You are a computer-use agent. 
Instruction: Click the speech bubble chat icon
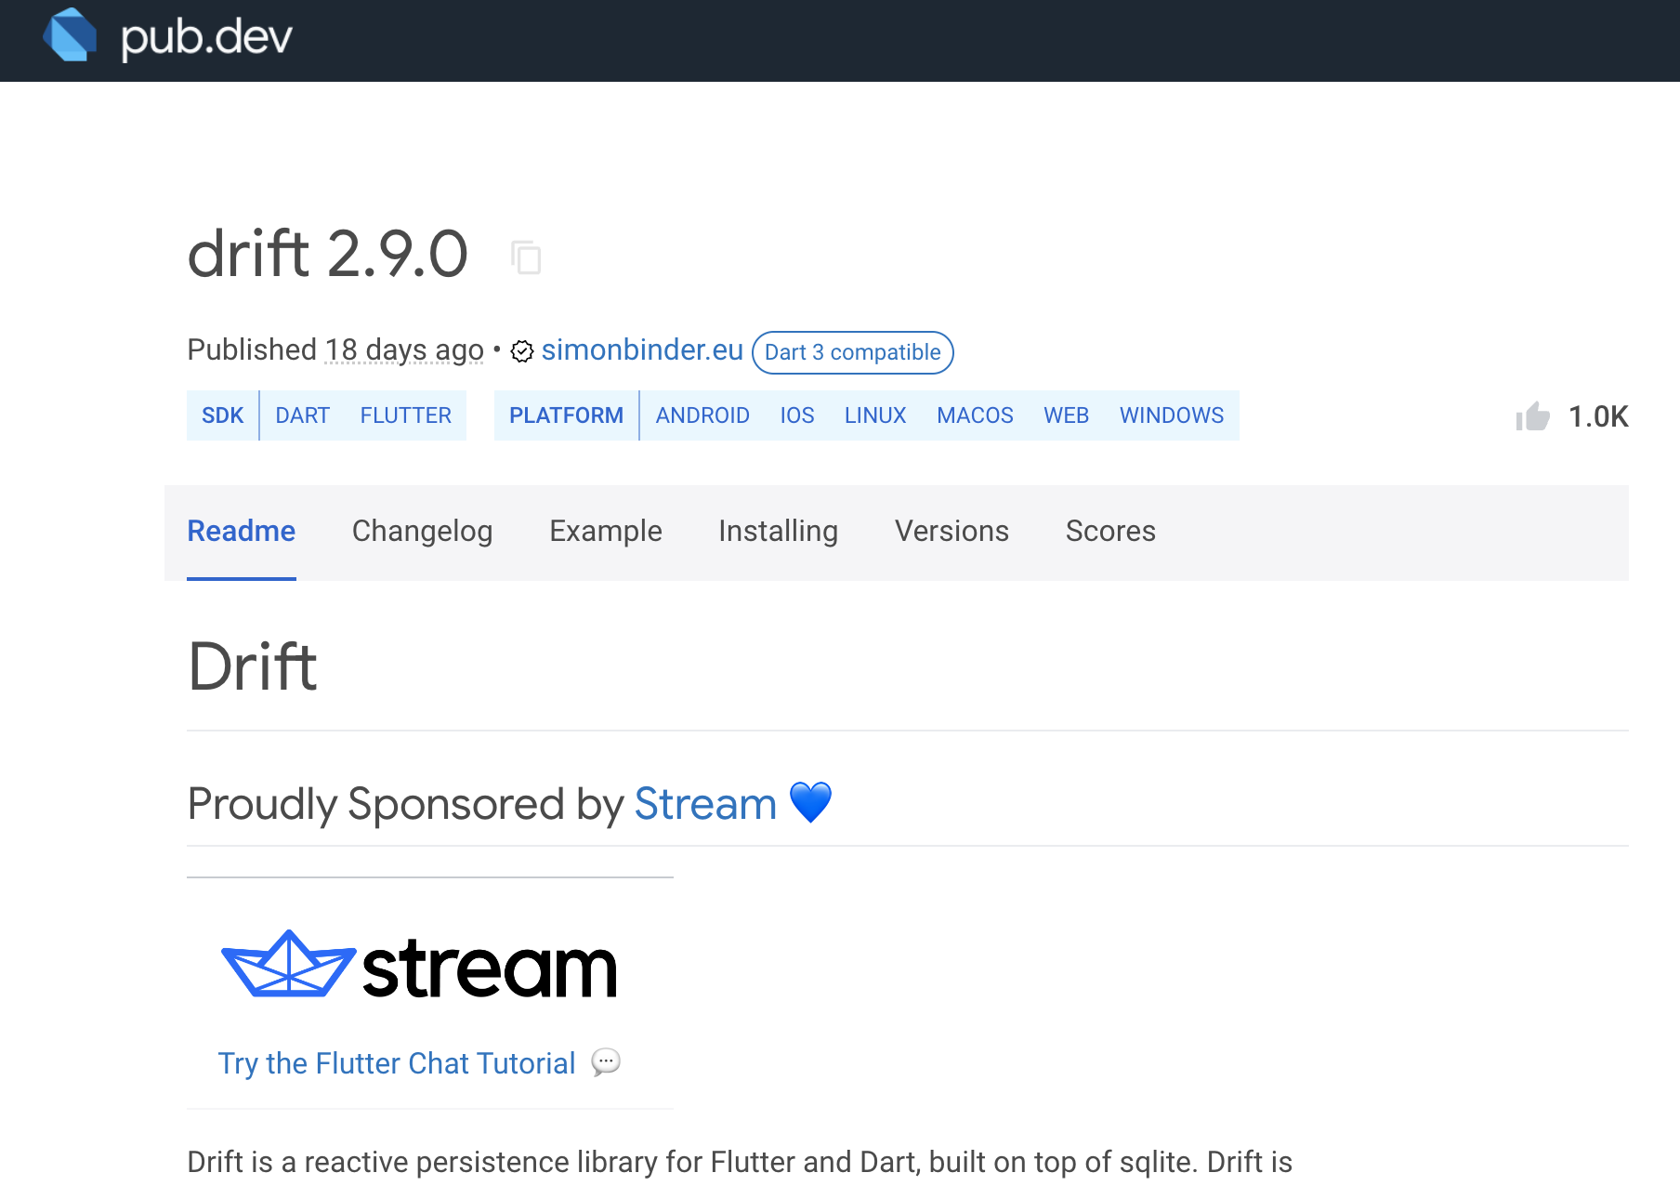point(606,1061)
